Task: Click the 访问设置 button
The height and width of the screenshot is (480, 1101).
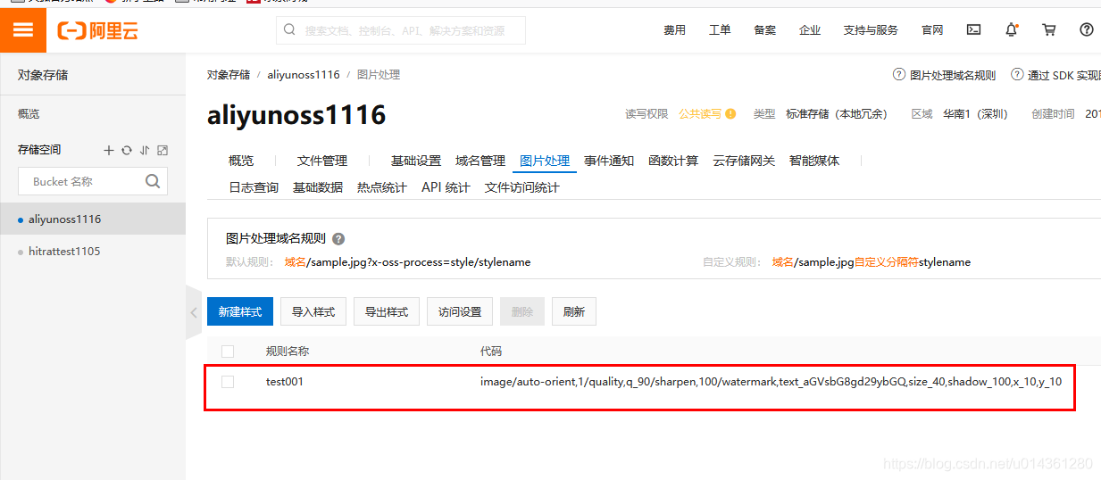Action: [x=460, y=311]
